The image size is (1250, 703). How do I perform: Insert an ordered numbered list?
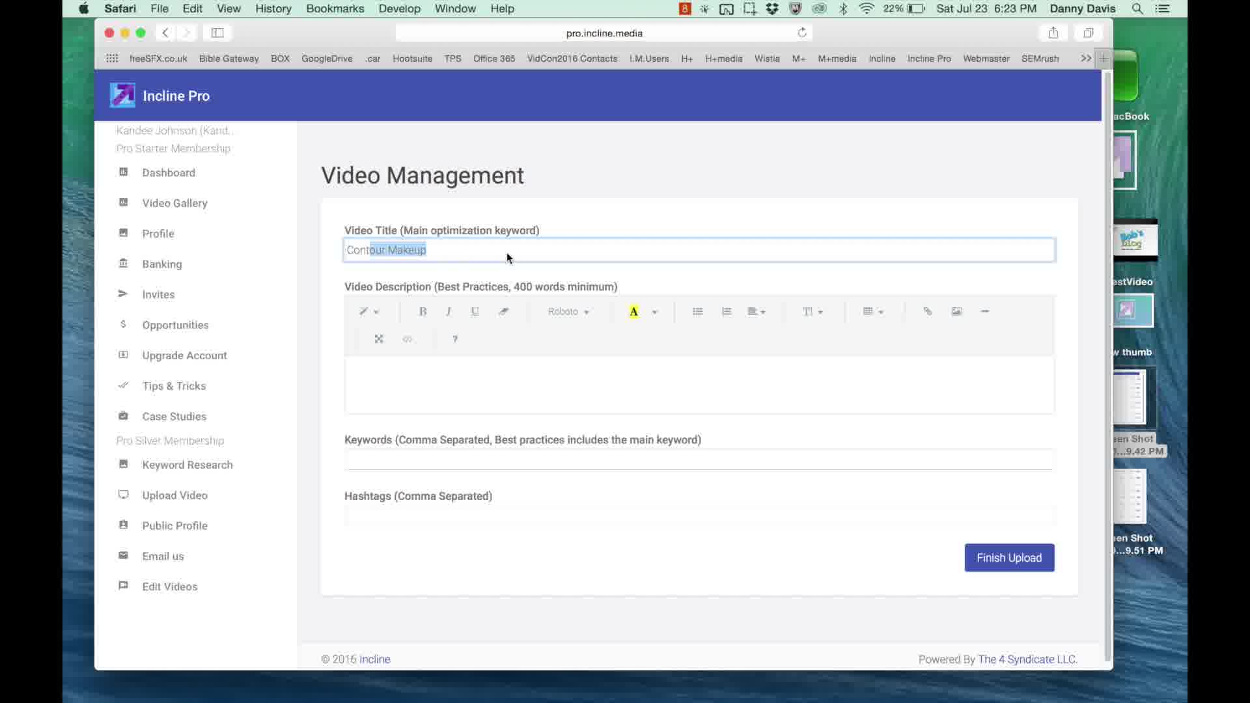727,312
